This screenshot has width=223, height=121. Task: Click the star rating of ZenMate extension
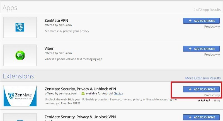pos(204,100)
